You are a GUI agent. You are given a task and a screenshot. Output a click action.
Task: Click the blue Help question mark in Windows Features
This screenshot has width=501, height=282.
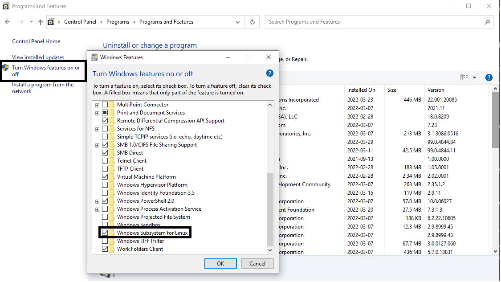click(269, 73)
